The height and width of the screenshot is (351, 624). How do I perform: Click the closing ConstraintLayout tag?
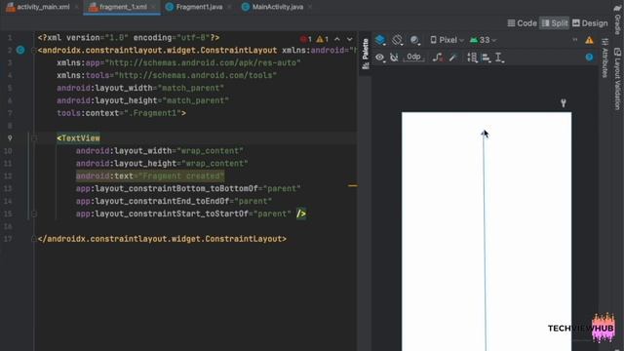162,239
